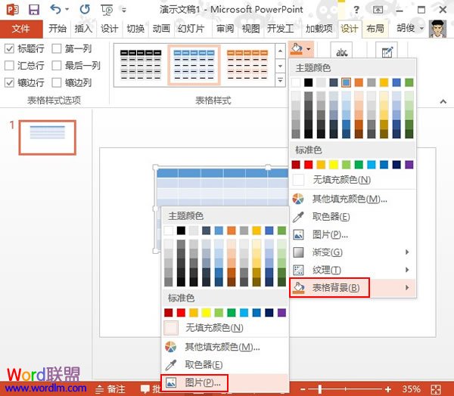
Task: Open the Help question mark icon
Action: pos(356,10)
